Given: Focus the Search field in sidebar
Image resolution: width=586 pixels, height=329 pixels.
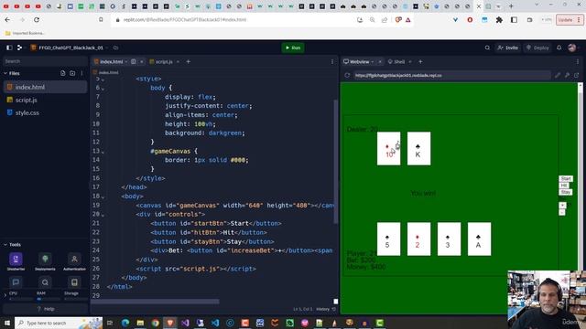Looking at the screenshot, I should tap(45, 61).
